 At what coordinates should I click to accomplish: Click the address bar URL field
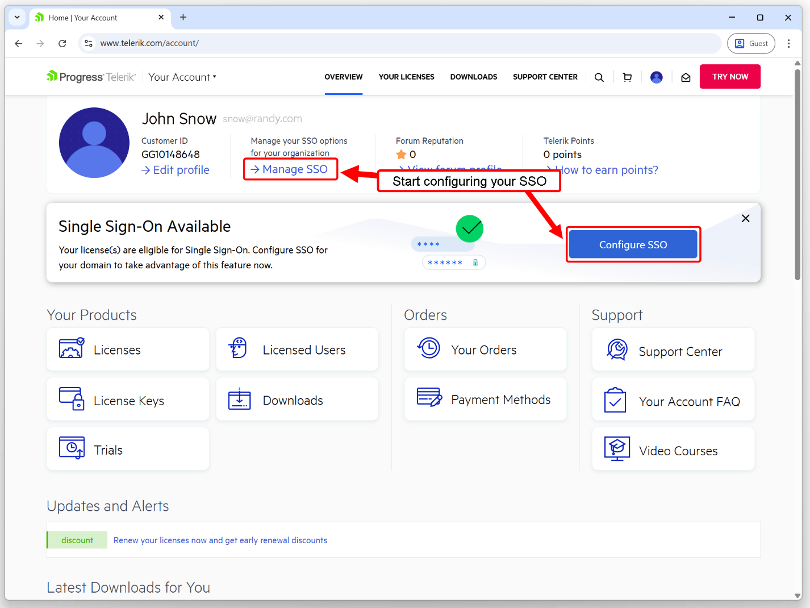coord(400,43)
